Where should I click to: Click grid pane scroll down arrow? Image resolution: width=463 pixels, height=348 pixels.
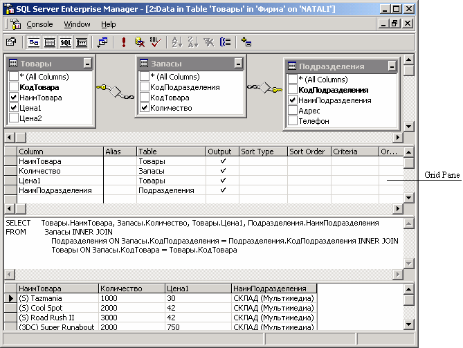coord(408,198)
